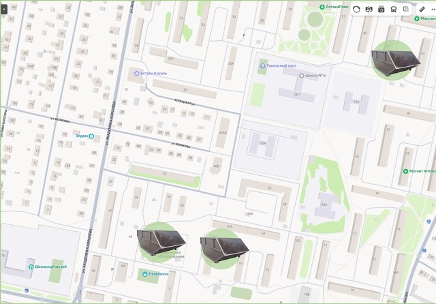Expand the collapsed left side panel
The width and height of the screenshot is (436, 304).
(x=4, y=10)
